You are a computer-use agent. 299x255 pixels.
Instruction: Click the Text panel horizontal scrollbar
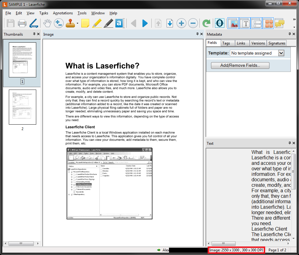coord(224,243)
